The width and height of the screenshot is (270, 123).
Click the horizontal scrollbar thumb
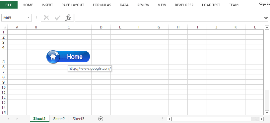coord(211,119)
